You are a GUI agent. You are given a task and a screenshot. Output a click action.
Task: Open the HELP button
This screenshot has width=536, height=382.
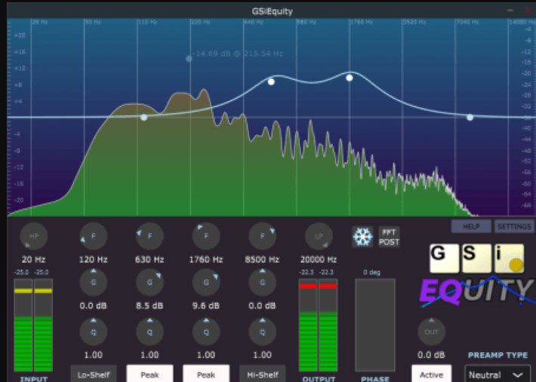pos(471,227)
